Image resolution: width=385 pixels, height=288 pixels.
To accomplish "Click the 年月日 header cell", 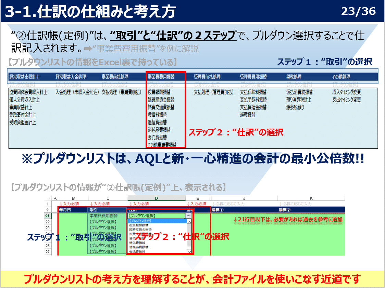I will (73, 210).
